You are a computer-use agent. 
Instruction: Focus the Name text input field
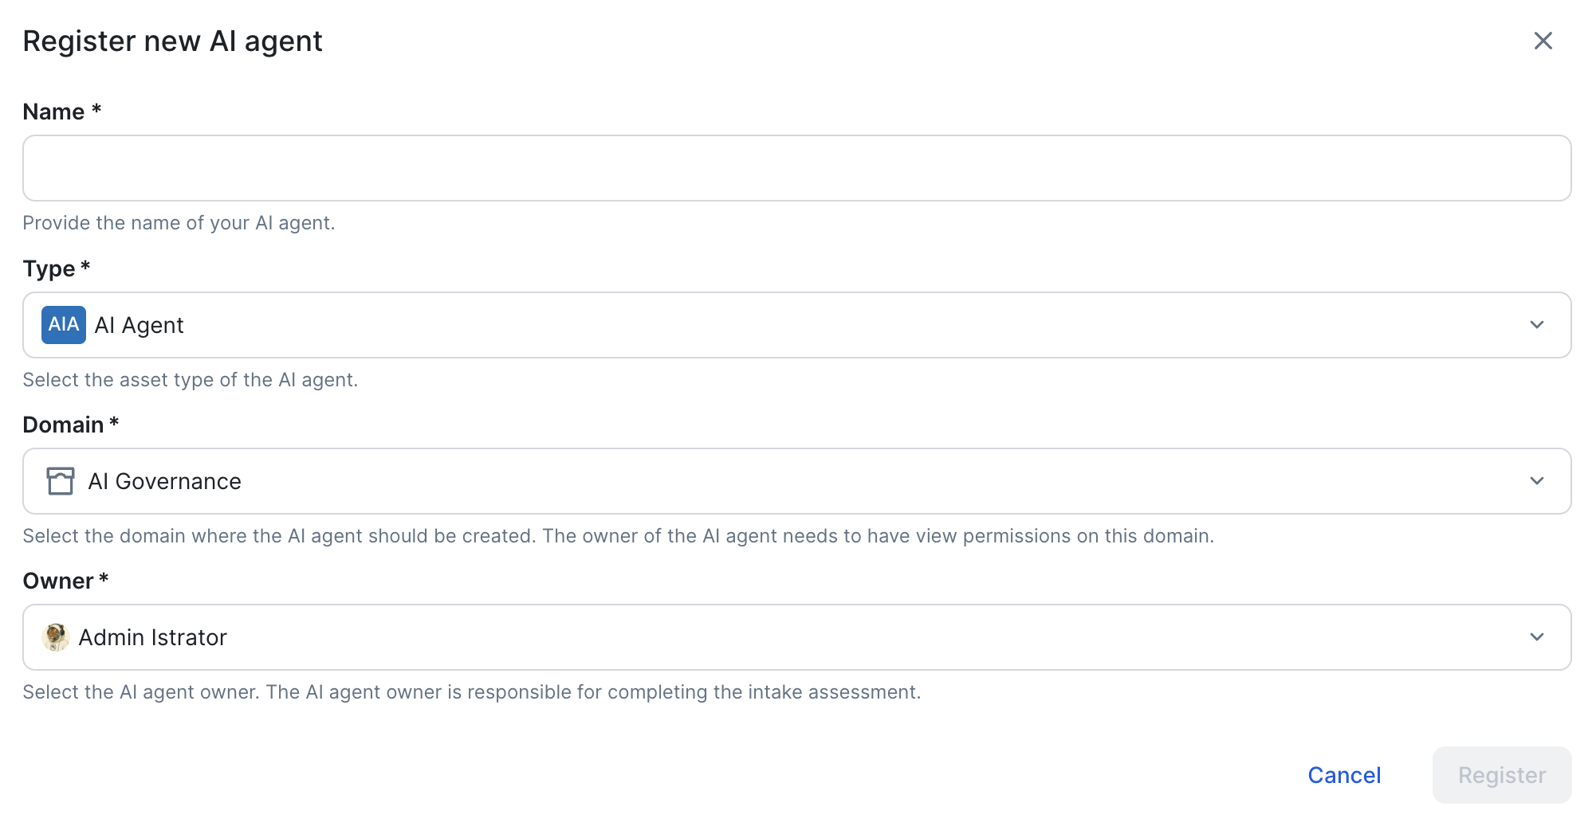797,168
